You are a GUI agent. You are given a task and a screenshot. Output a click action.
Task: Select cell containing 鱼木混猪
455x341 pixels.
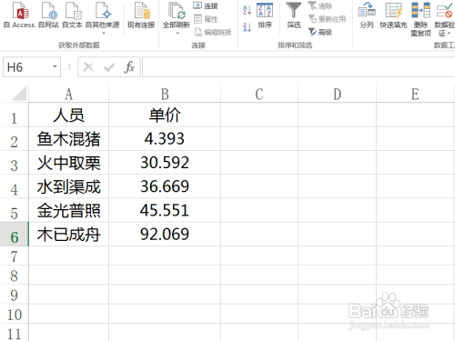[69, 139]
